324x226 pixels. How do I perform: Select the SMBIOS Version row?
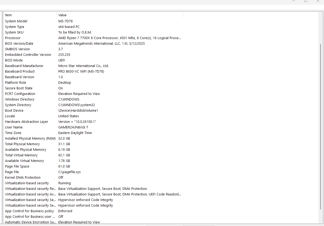pos(93,49)
